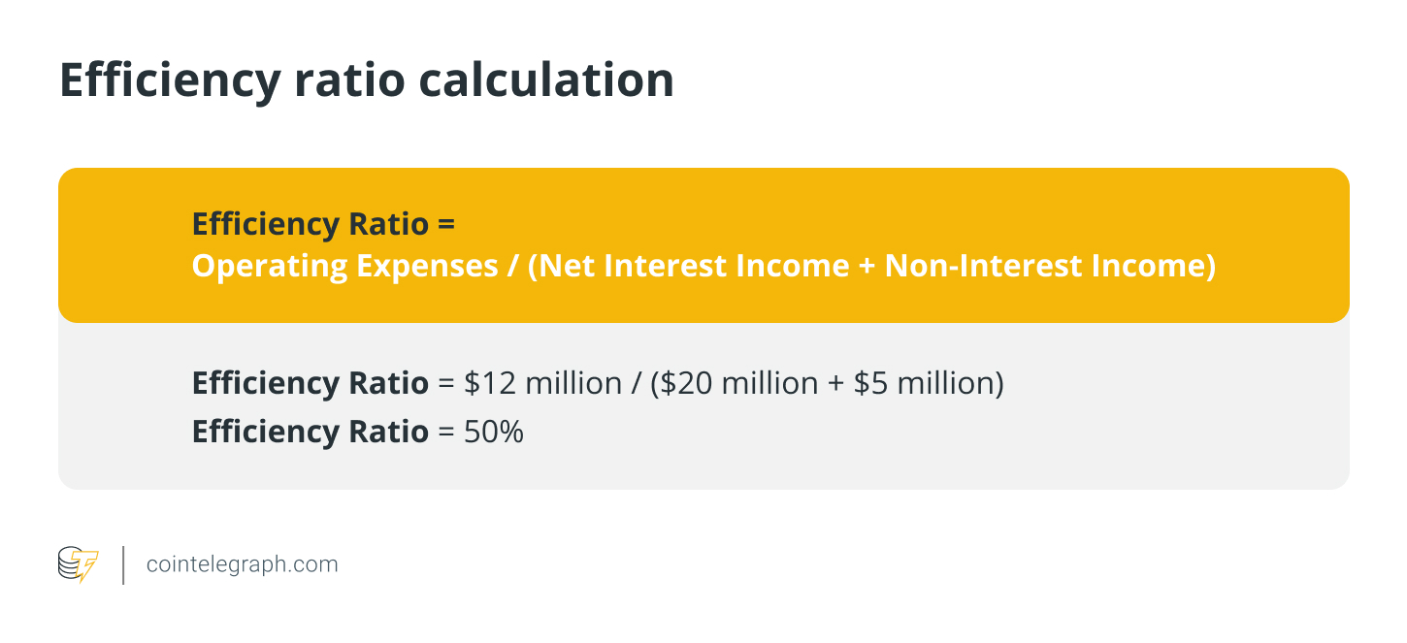The width and height of the screenshot is (1407, 643).
Task: Click bold "Efficiency Ratio" on the 50% line
Action: (x=311, y=432)
